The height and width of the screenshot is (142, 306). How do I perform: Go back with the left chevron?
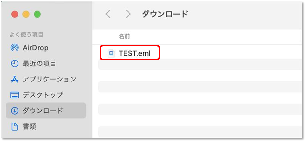(108, 14)
